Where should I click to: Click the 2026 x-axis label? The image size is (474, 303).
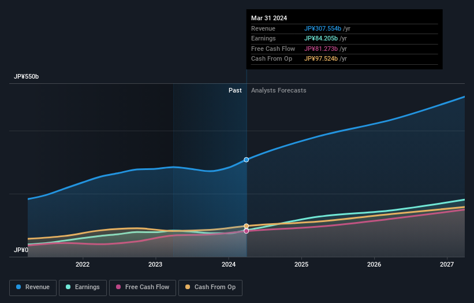click(374, 265)
